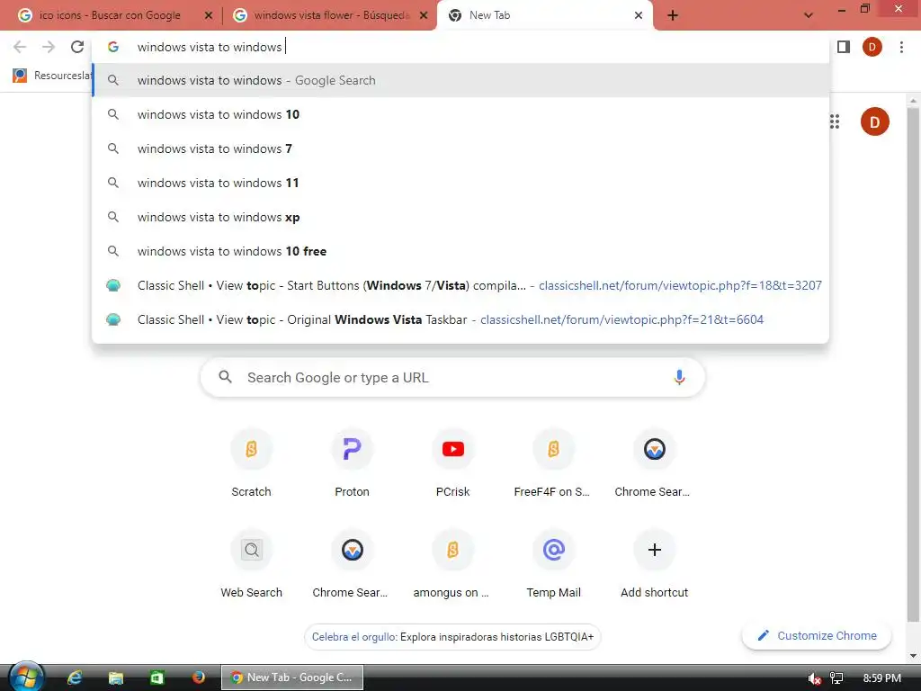921x691 pixels.
Task: Open Windows Explorer folder on taskbar
Action: (x=116, y=678)
